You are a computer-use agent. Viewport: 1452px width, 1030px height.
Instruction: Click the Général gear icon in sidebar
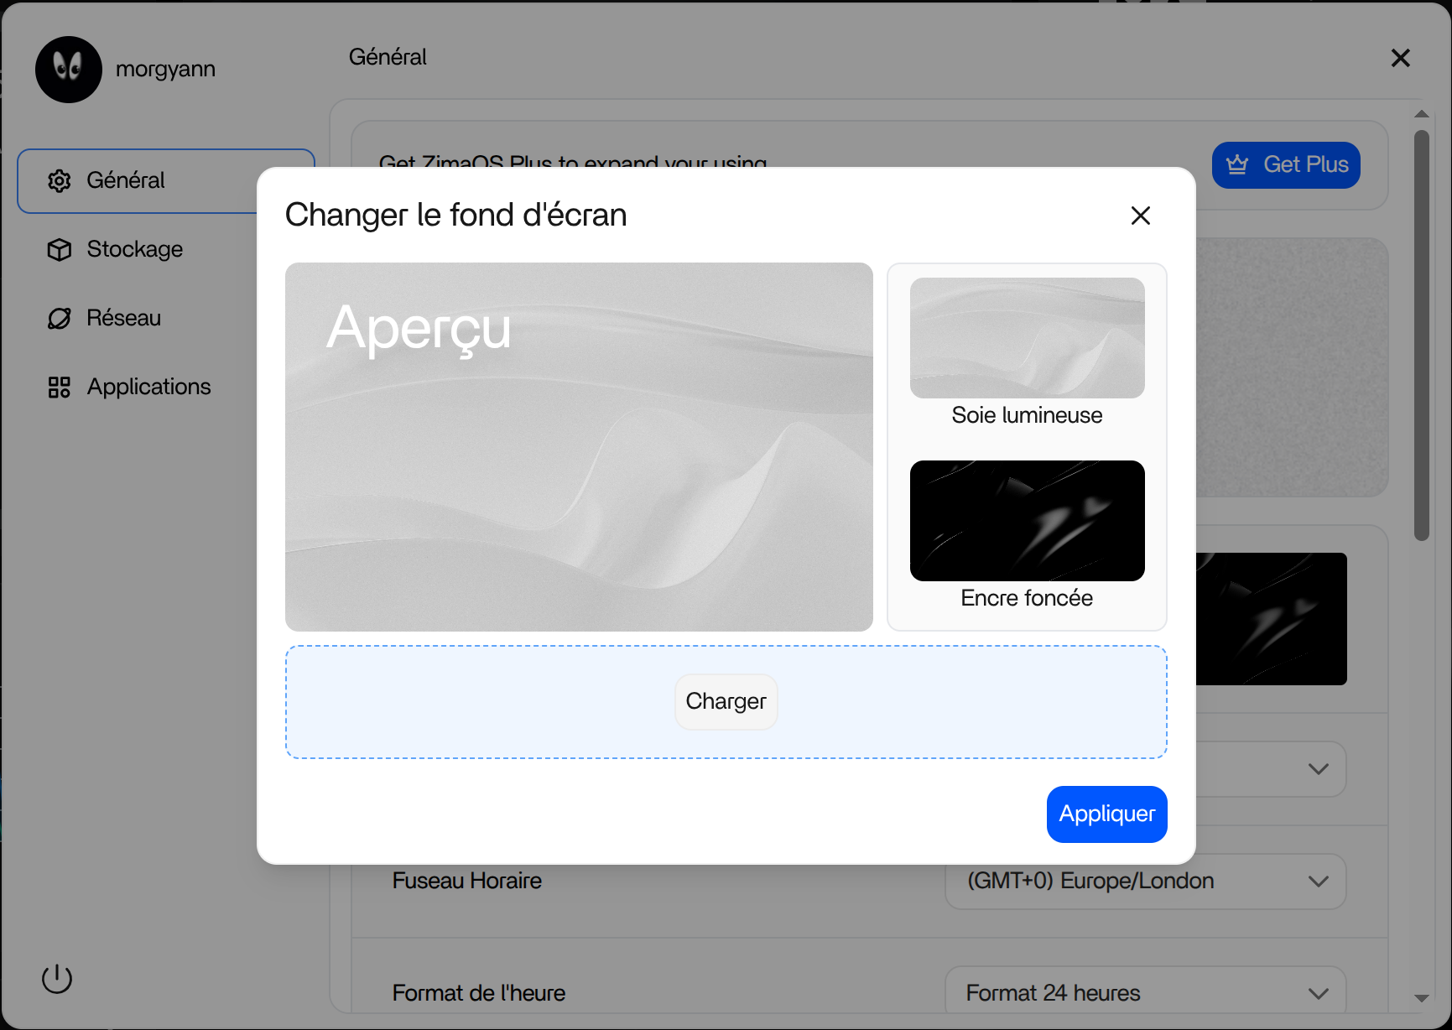coord(59,181)
